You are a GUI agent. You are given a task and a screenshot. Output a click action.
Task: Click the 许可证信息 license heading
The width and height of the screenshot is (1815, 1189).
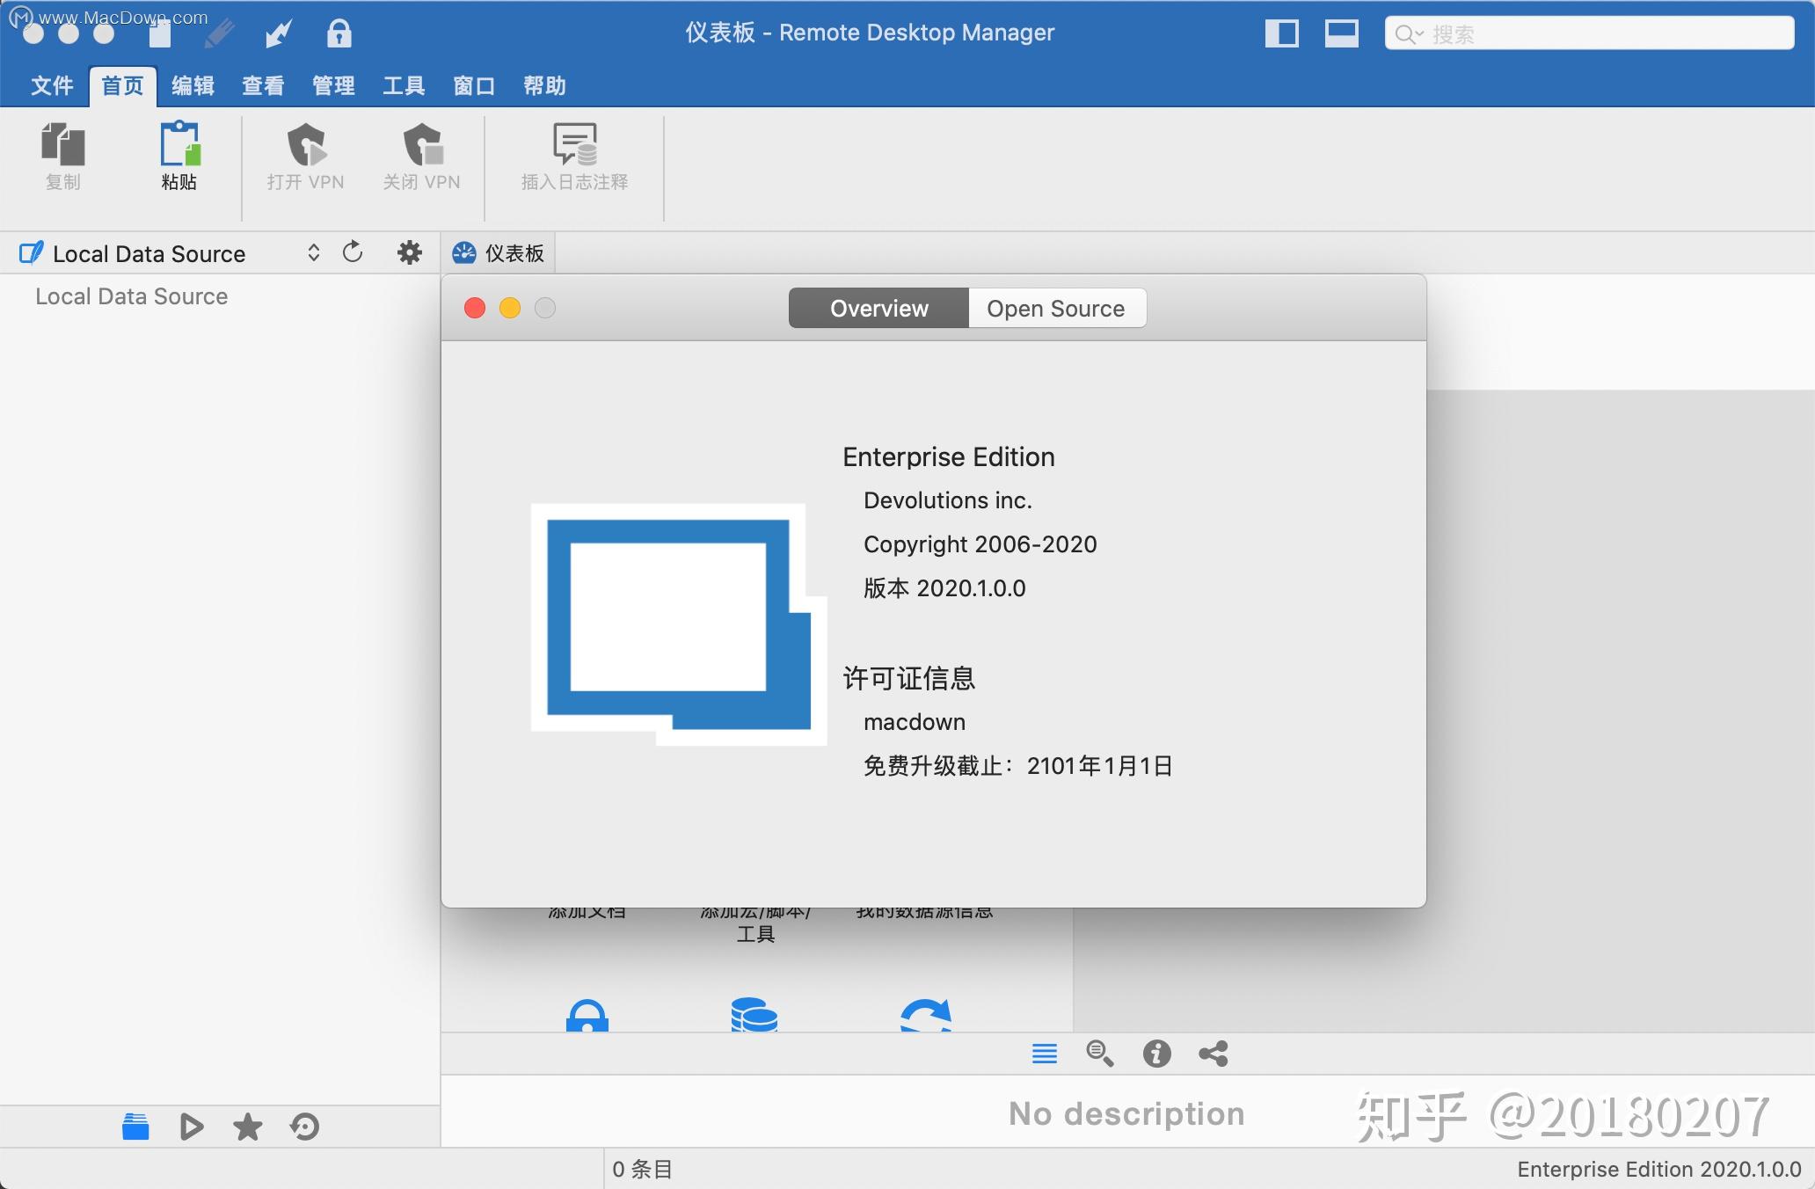coord(908,678)
